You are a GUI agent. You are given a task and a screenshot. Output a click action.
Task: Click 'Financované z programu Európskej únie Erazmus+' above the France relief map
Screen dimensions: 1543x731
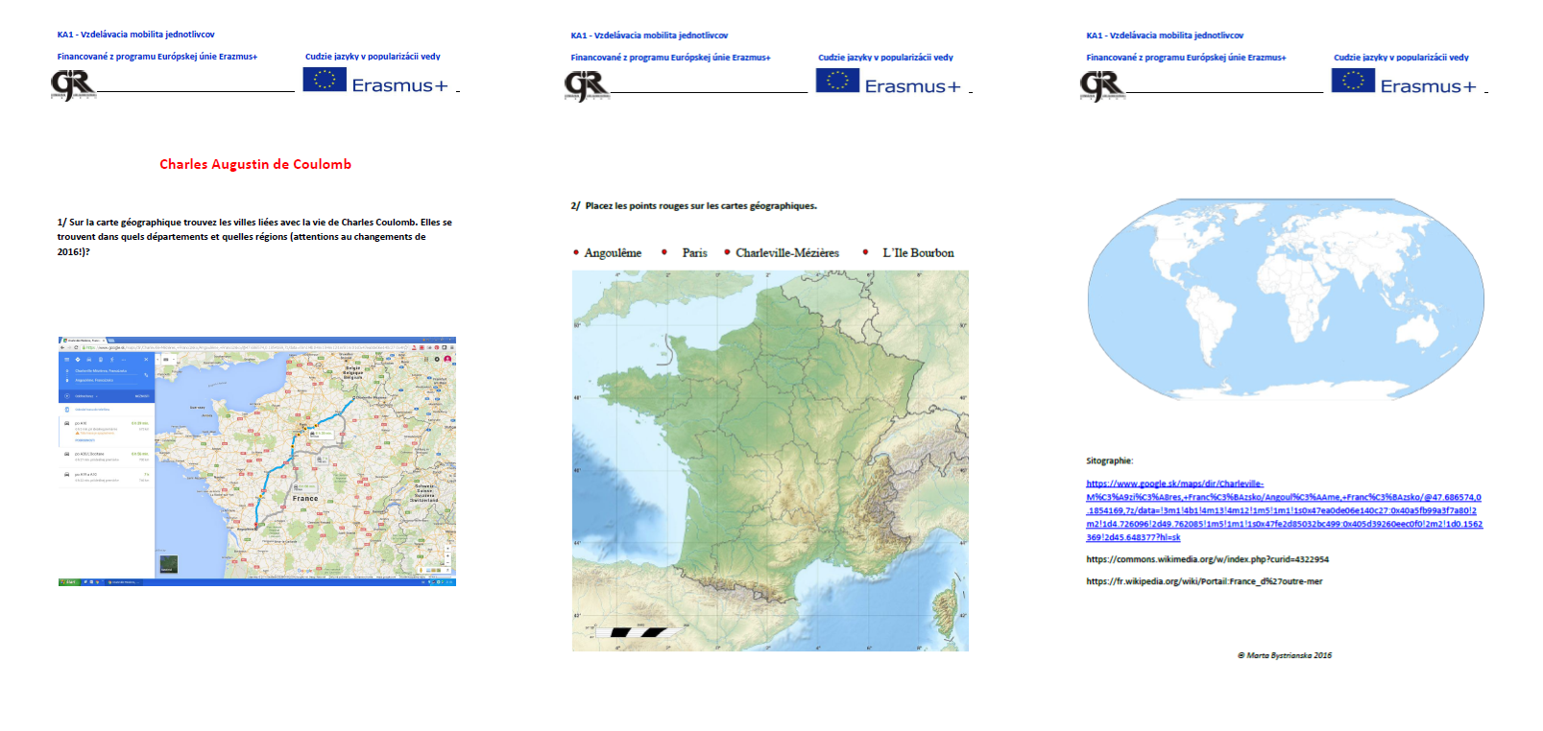(670, 58)
